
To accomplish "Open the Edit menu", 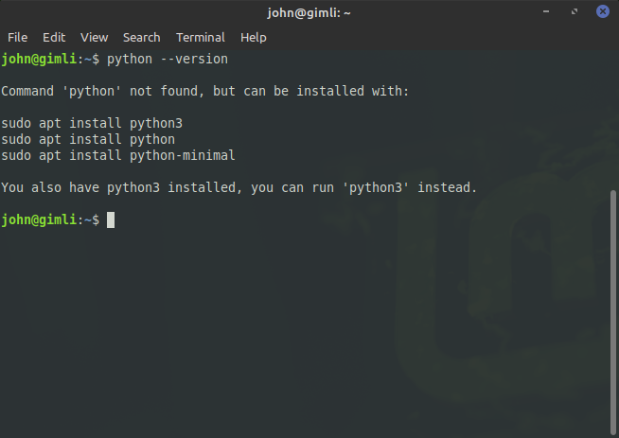I will [54, 38].
